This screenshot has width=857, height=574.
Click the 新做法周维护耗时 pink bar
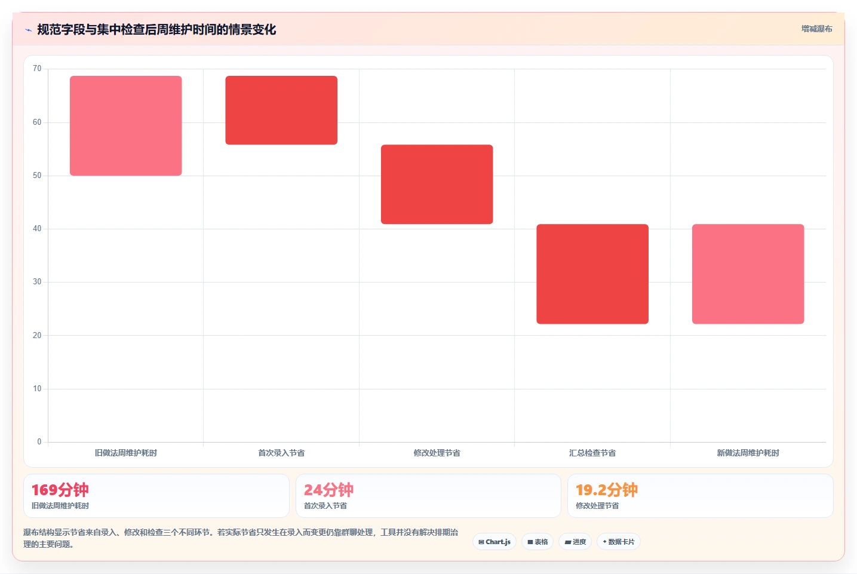point(748,274)
